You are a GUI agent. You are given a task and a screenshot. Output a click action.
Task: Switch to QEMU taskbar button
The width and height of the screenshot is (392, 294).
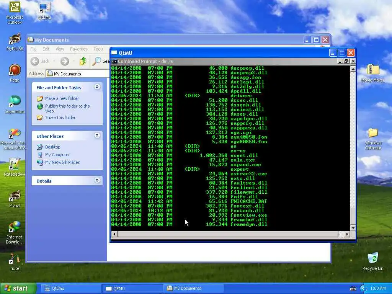click(x=132, y=289)
